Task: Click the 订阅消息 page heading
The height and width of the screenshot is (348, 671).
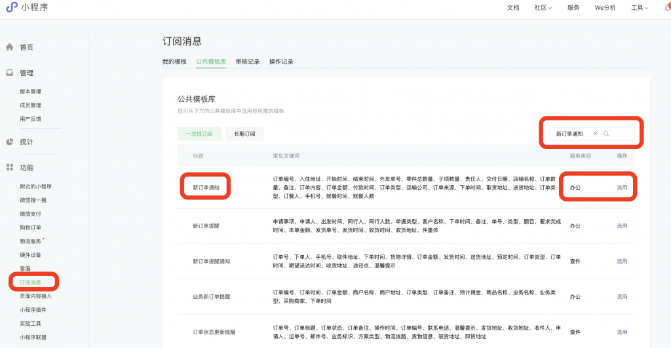Action: (182, 41)
